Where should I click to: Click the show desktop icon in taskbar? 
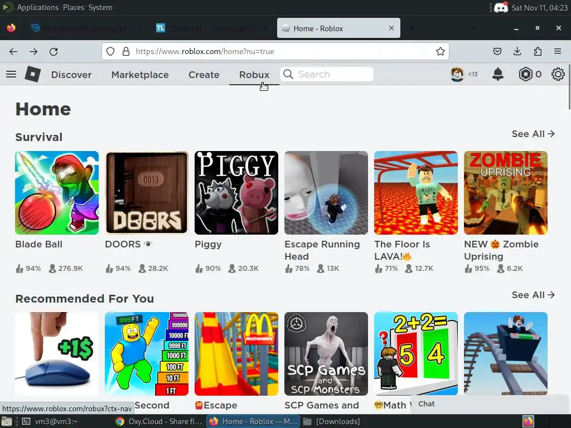click(7, 421)
